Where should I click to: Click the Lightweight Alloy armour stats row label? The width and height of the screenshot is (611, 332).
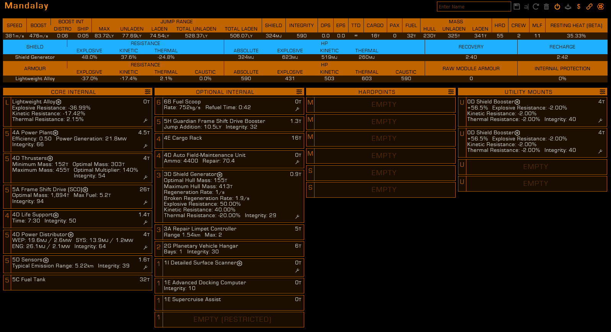pos(35,79)
